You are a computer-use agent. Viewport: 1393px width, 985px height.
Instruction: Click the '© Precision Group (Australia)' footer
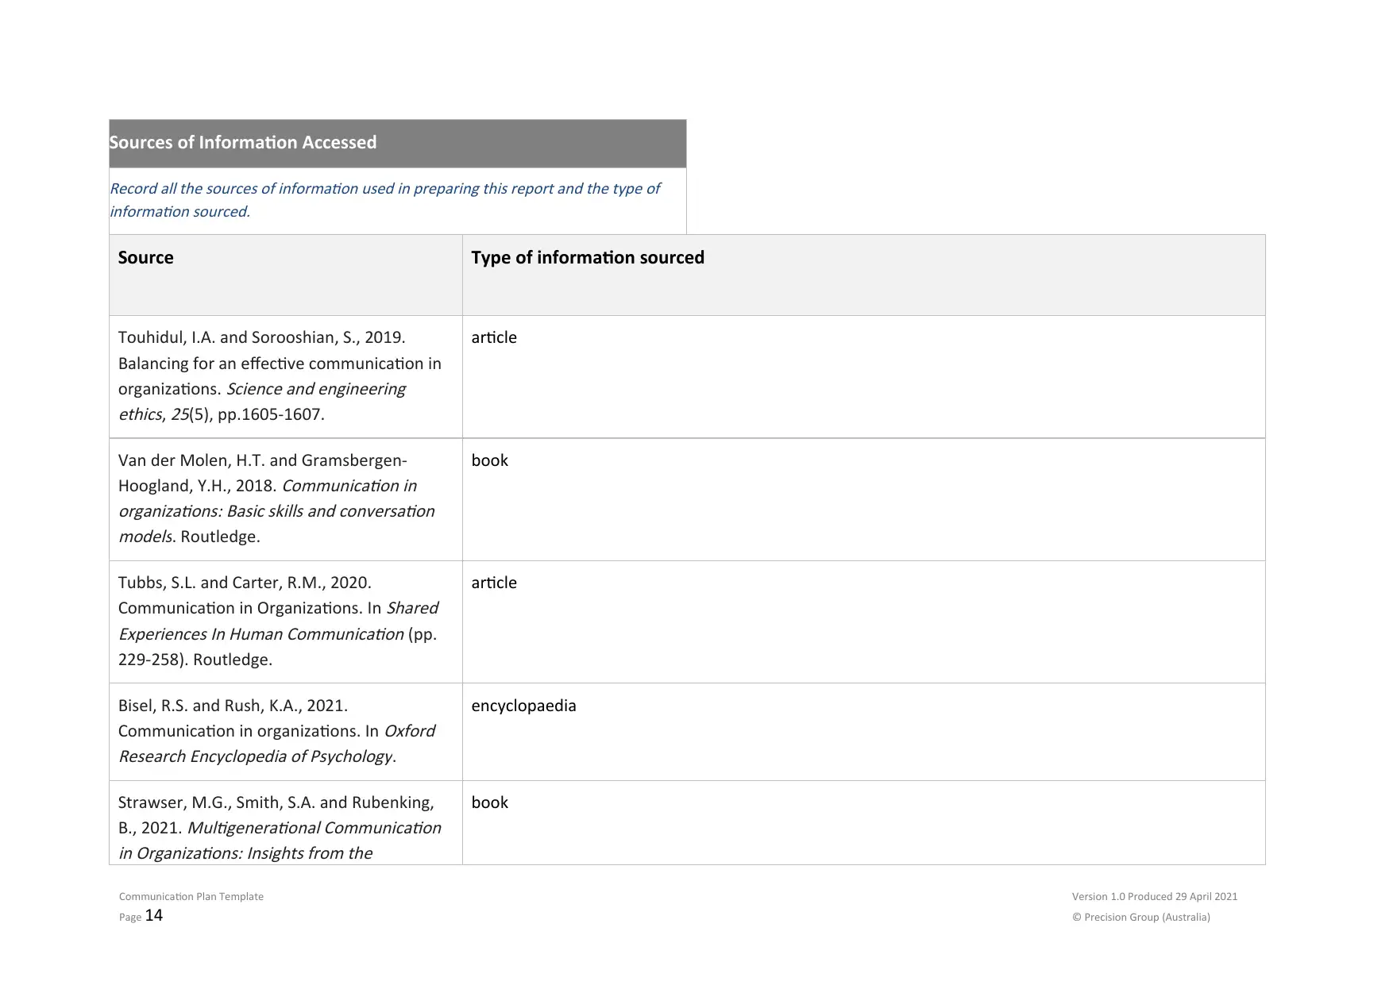(x=1141, y=918)
